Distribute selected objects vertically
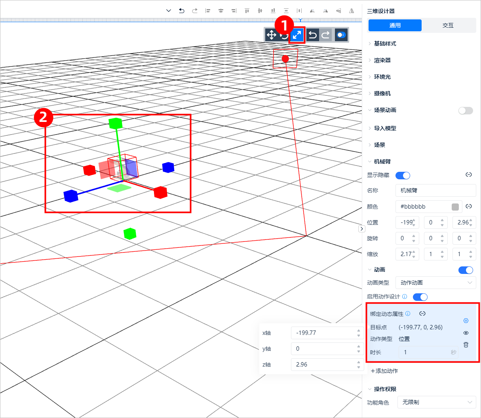Screen dimensions: 481x418 tap(286, 11)
